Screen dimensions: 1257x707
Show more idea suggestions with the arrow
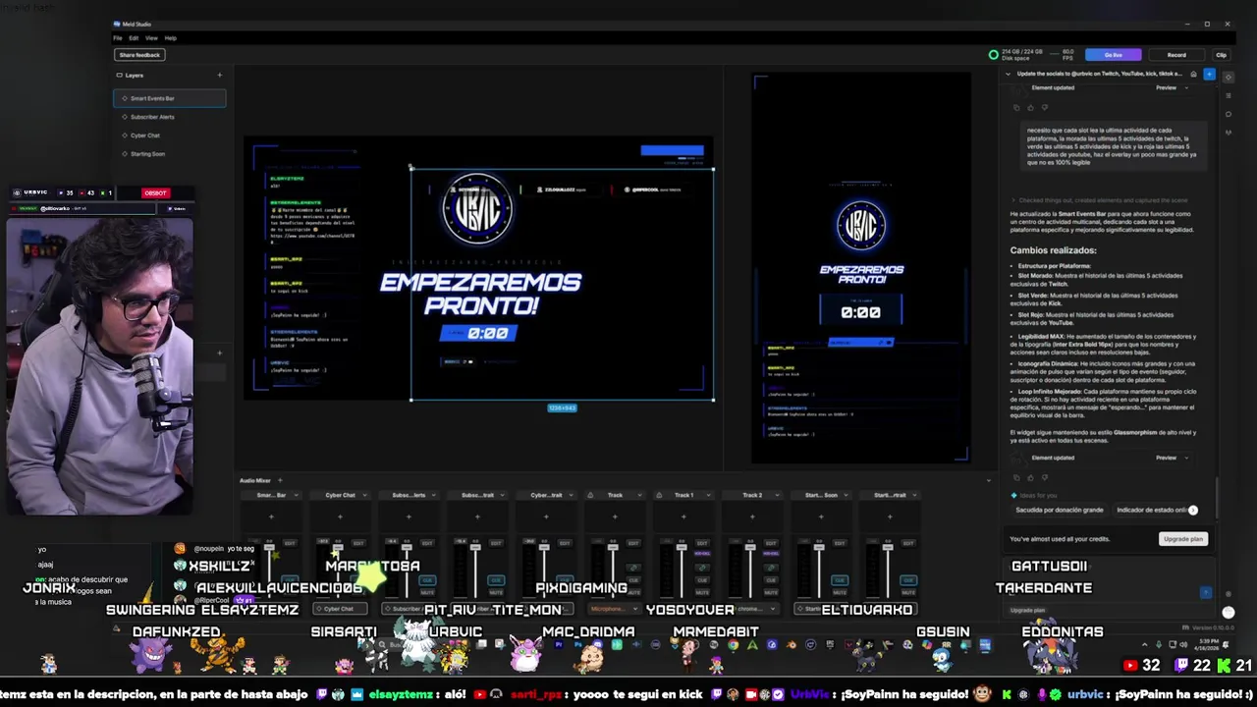tap(1193, 511)
